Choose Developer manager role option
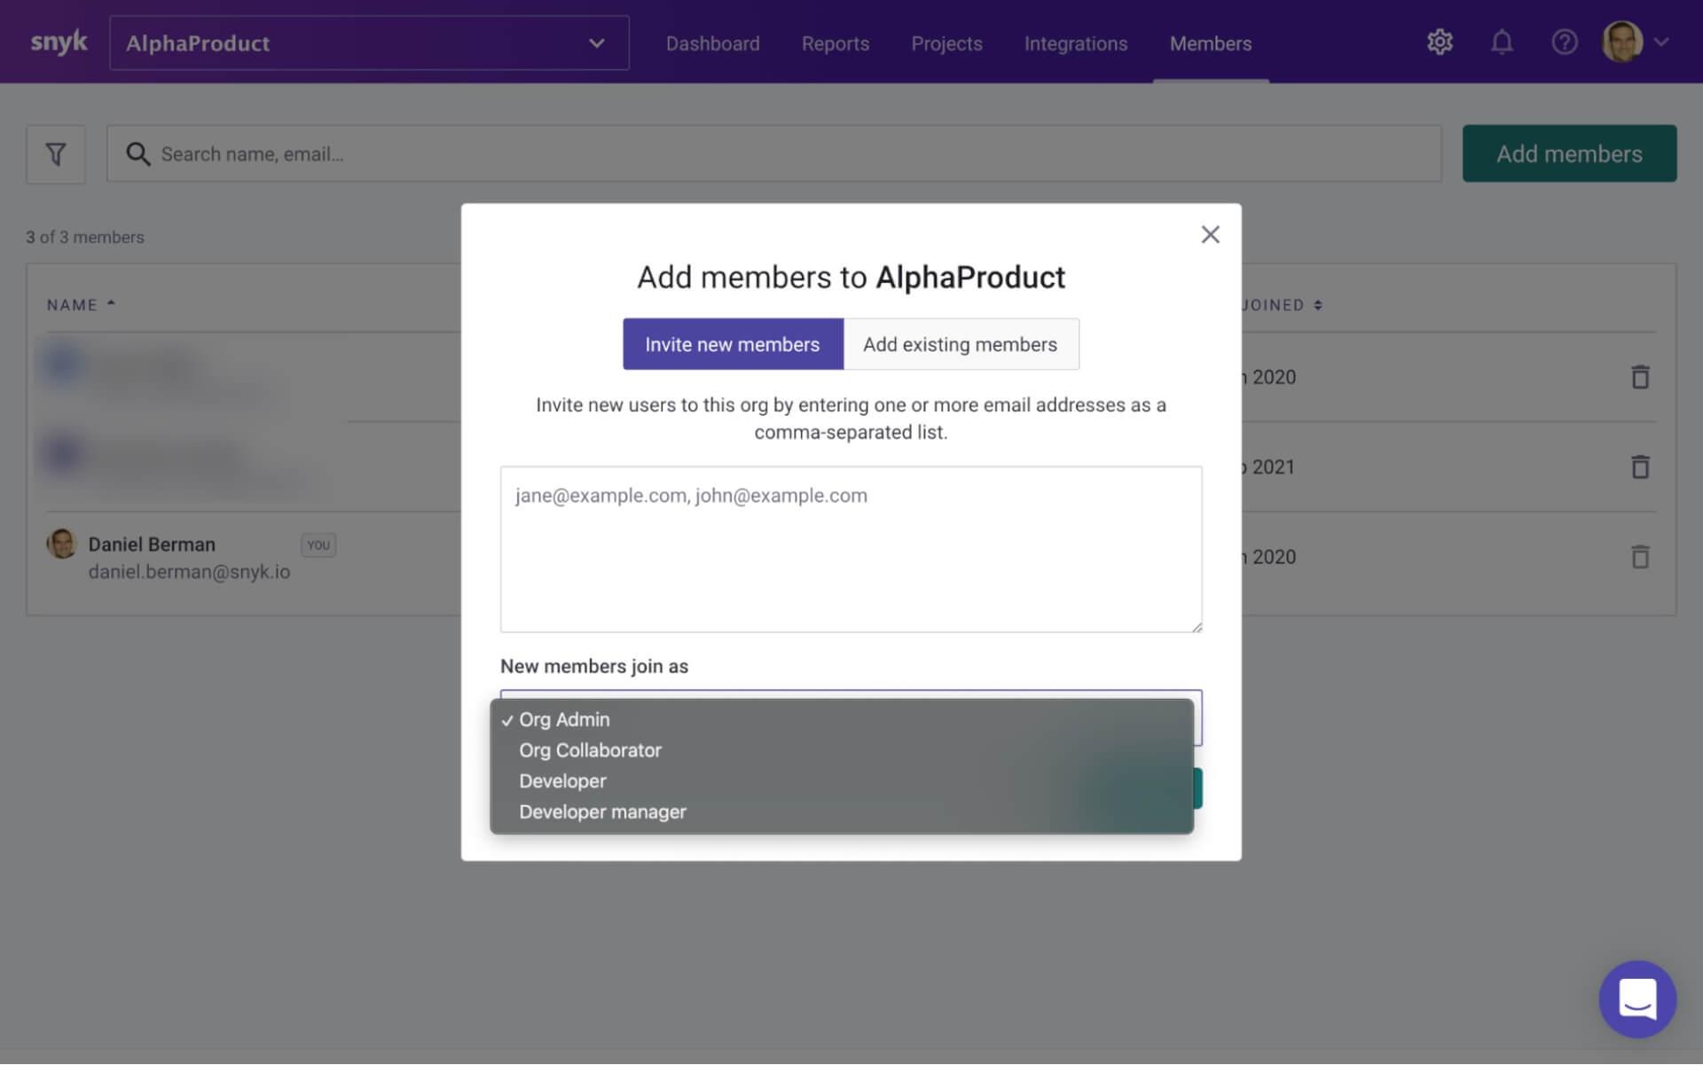 tap(841, 812)
